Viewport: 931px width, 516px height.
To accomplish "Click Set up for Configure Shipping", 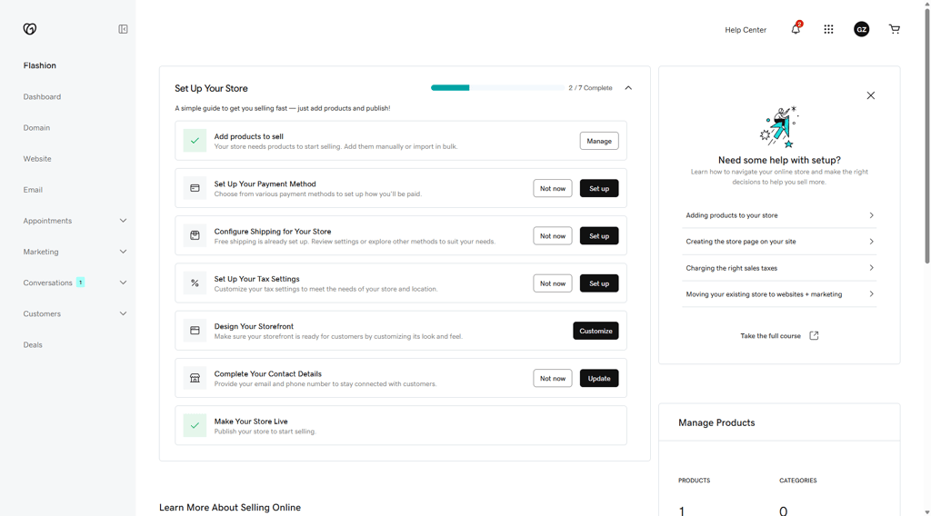I will (x=599, y=235).
